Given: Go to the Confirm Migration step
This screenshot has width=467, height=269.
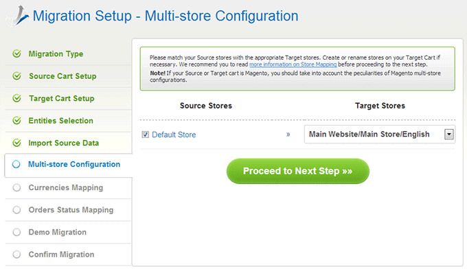Looking at the screenshot, I should 61,255.
